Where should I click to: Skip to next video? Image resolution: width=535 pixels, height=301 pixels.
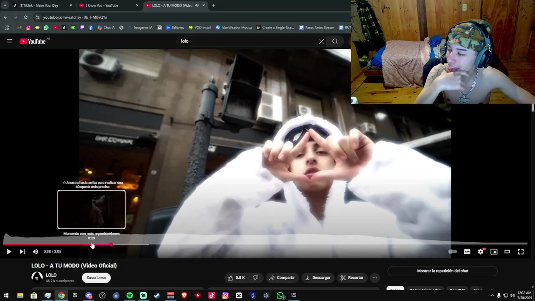coord(22,252)
